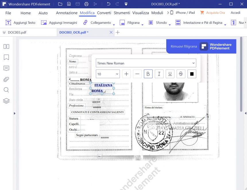Select the Aggiungi Testo tool
This screenshot has width=247, height=190.
point(20,23)
